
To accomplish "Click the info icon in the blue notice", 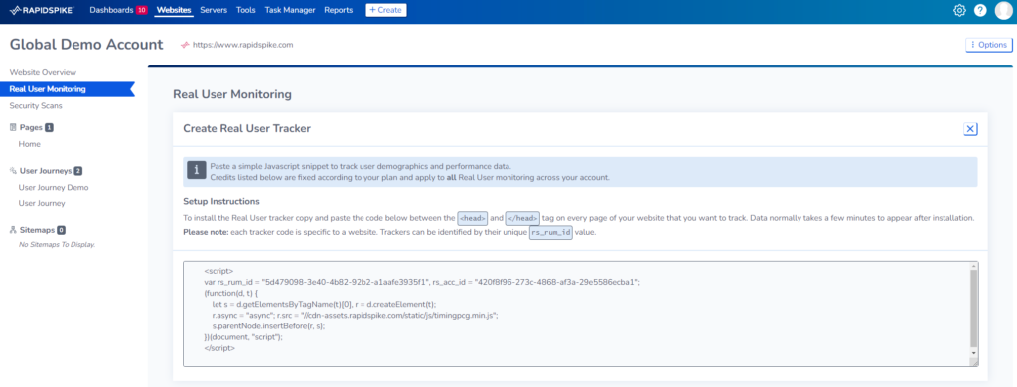I will pos(197,171).
